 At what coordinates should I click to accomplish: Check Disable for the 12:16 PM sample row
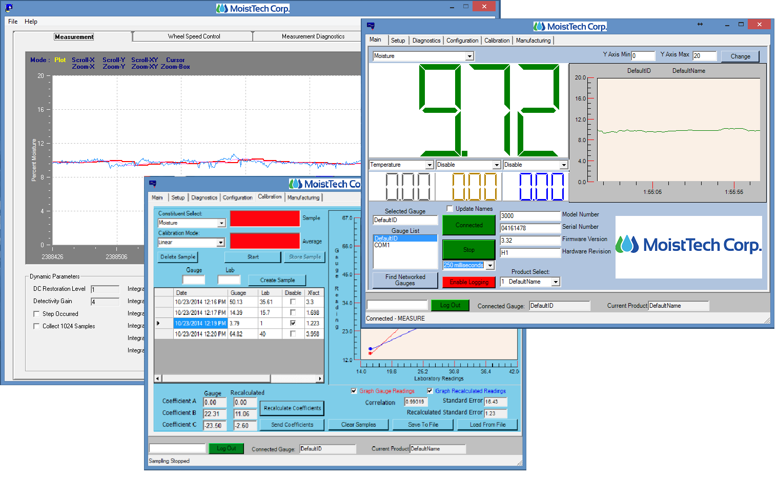pyautogui.click(x=293, y=302)
